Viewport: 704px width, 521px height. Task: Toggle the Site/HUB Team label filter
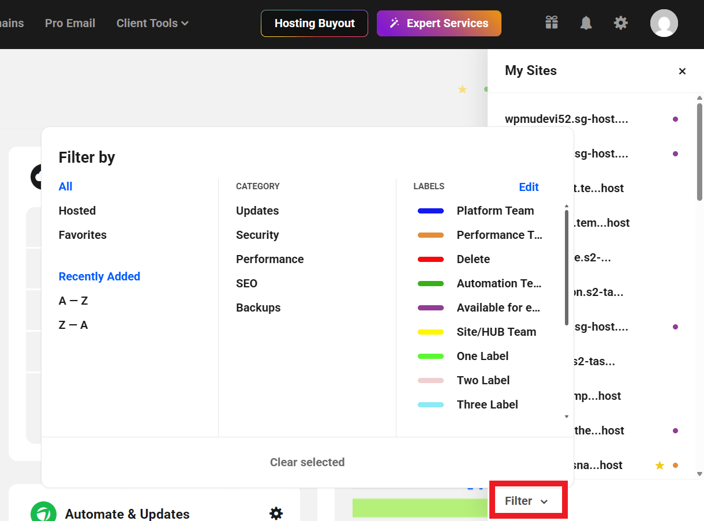click(x=496, y=332)
